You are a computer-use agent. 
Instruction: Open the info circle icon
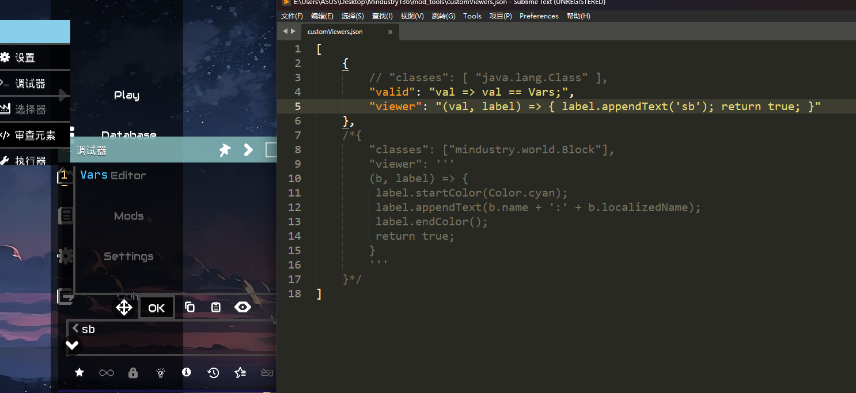click(186, 372)
